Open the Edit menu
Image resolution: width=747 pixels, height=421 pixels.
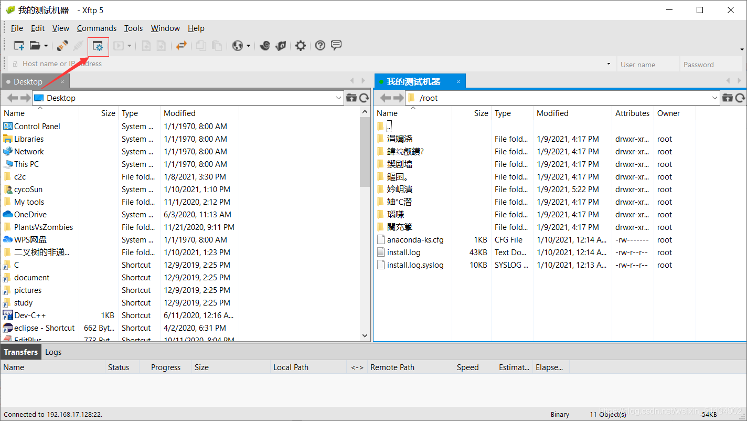click(x=38, y=28)
